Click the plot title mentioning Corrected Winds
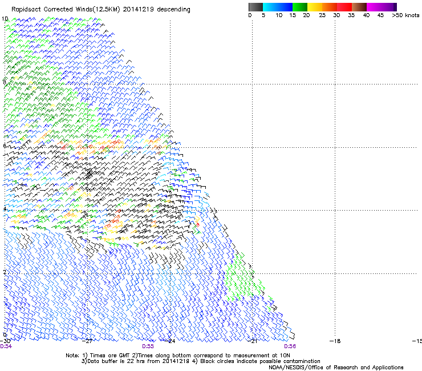Viewport: 422px width, 371px height. tap(101, 10)
